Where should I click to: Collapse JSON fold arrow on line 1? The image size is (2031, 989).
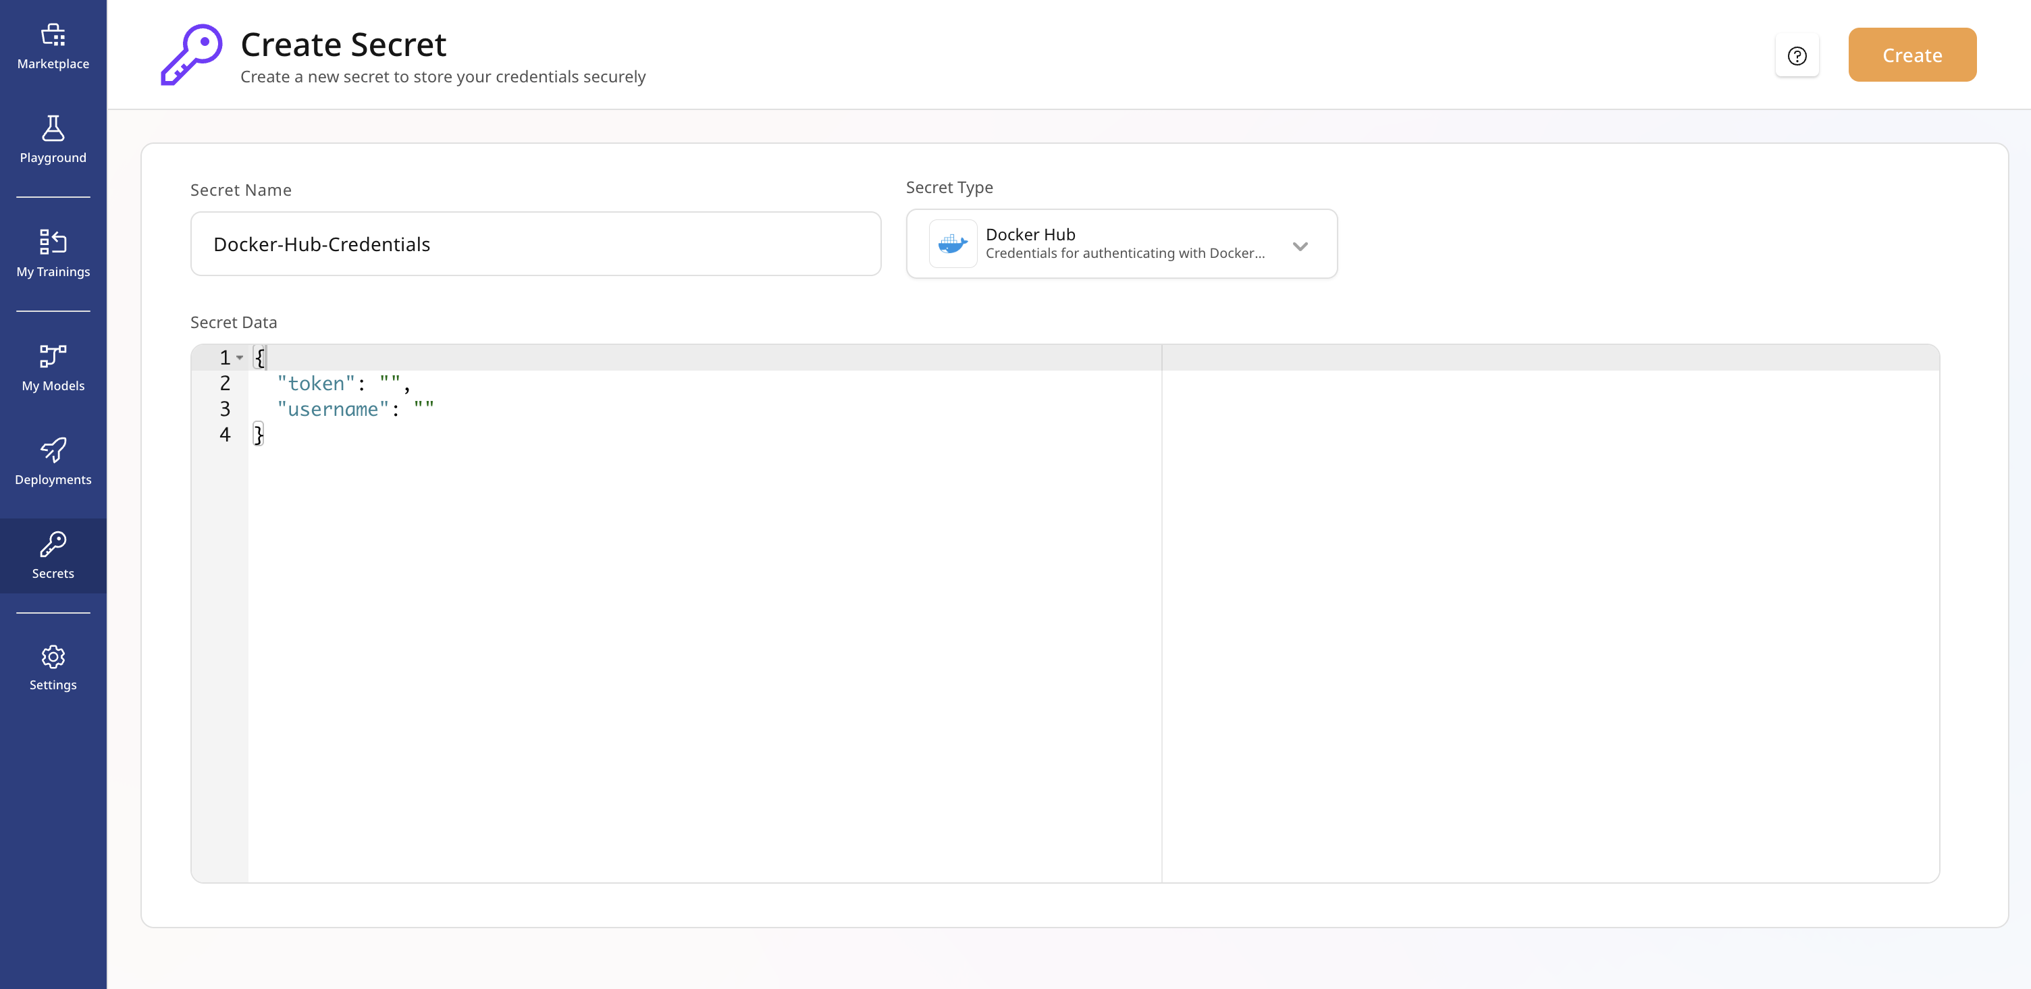pos(240,358)
